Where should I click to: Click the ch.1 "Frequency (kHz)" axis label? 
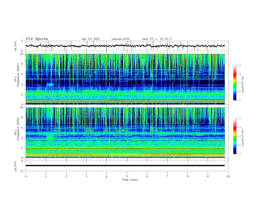click(x=18, y=75)
